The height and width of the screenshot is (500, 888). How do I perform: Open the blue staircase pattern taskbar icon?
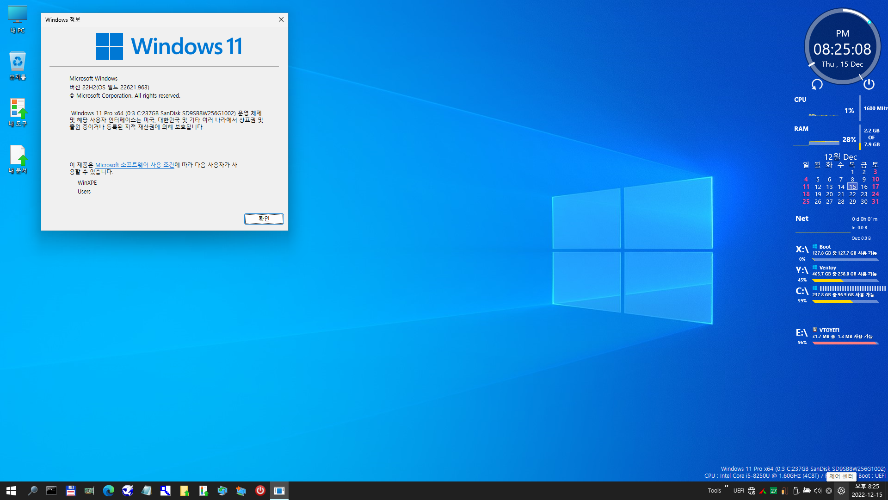coord(165,491)
